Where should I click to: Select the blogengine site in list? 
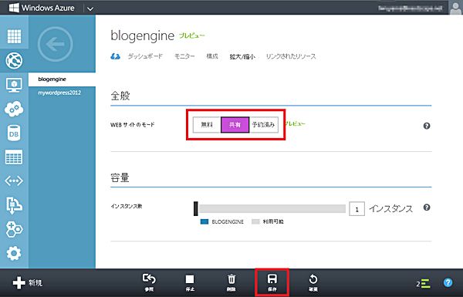(62, 79)
